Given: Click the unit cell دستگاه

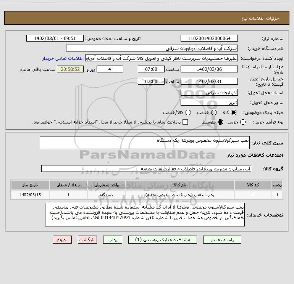Looking at the screenshot, I should click(106, 195).
